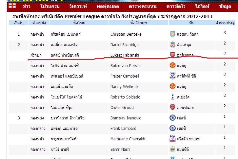
Task: Click Chelsea crest in Lampard row
Action: point(172,128)
